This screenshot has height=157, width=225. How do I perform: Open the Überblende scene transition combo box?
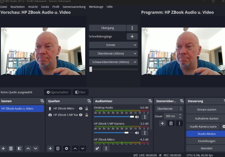tap(169, 109)
